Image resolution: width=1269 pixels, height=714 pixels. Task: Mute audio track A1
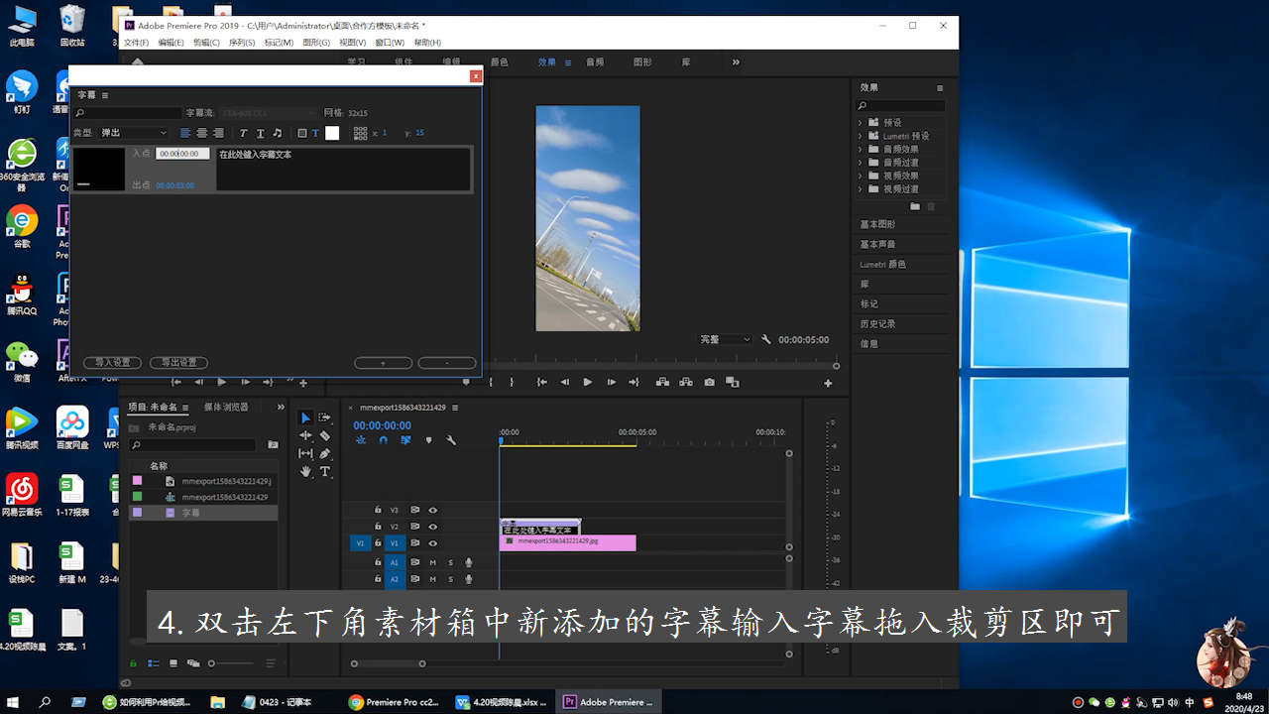[432, 562]
